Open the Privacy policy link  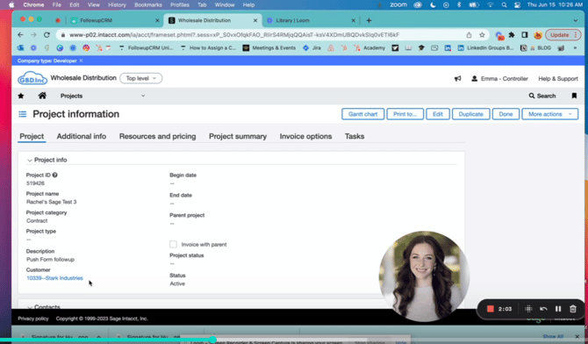(33, 319)
